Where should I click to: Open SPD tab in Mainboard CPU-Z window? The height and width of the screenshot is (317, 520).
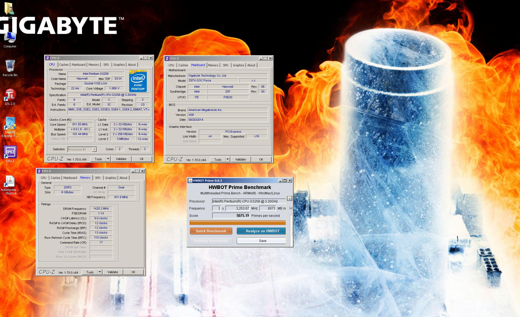225,65
